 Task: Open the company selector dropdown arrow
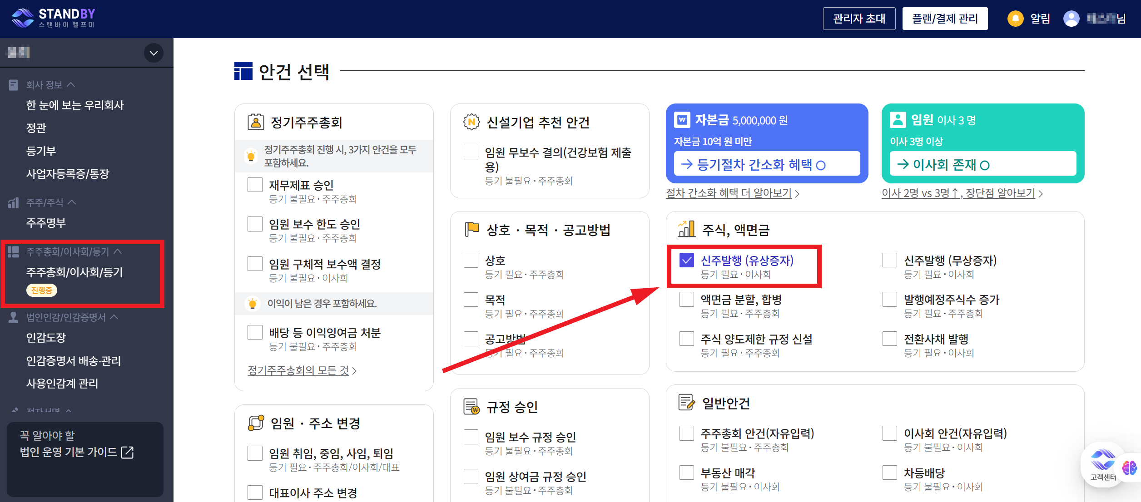click(x=154, y=53)
